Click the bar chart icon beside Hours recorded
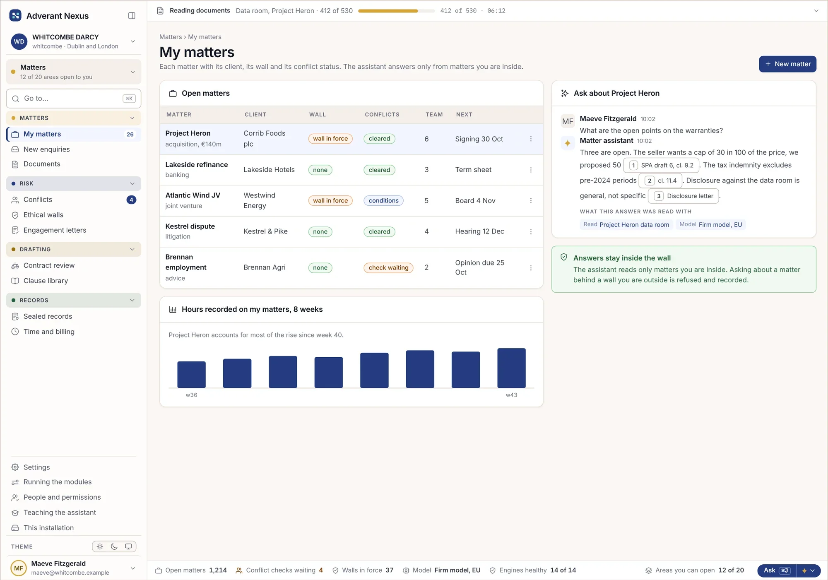 coord(173,309)
